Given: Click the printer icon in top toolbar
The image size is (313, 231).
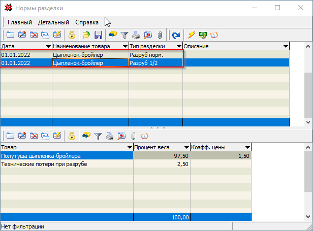Looking at the screenshot, I should point(136,35).
